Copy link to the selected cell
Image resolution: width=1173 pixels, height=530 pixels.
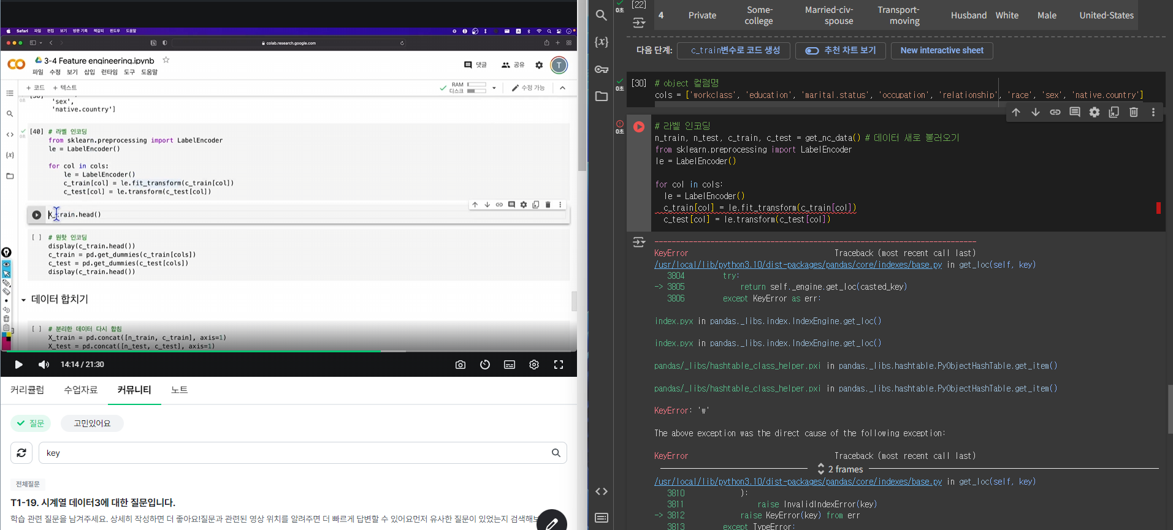click(x=1055, y=112)
